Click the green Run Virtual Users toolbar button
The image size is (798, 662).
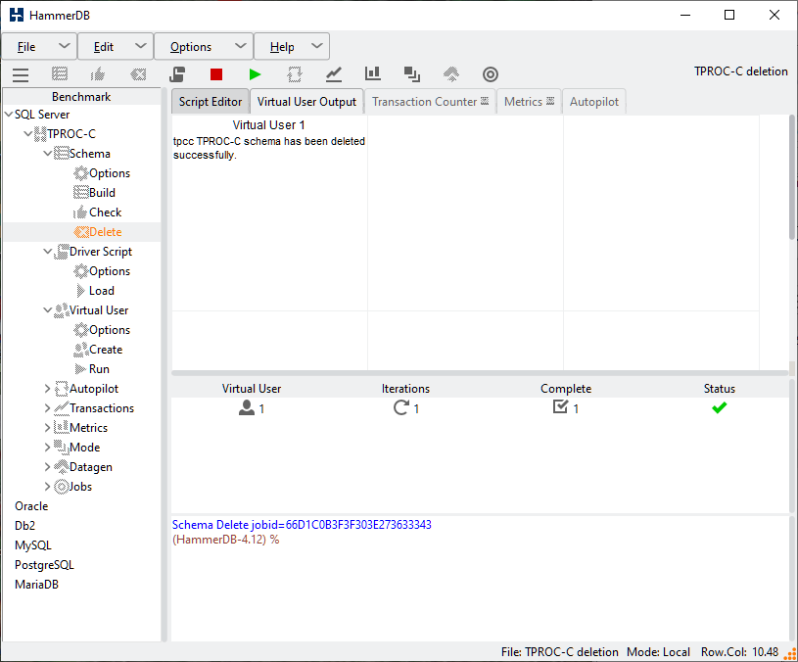click(255, 74)
